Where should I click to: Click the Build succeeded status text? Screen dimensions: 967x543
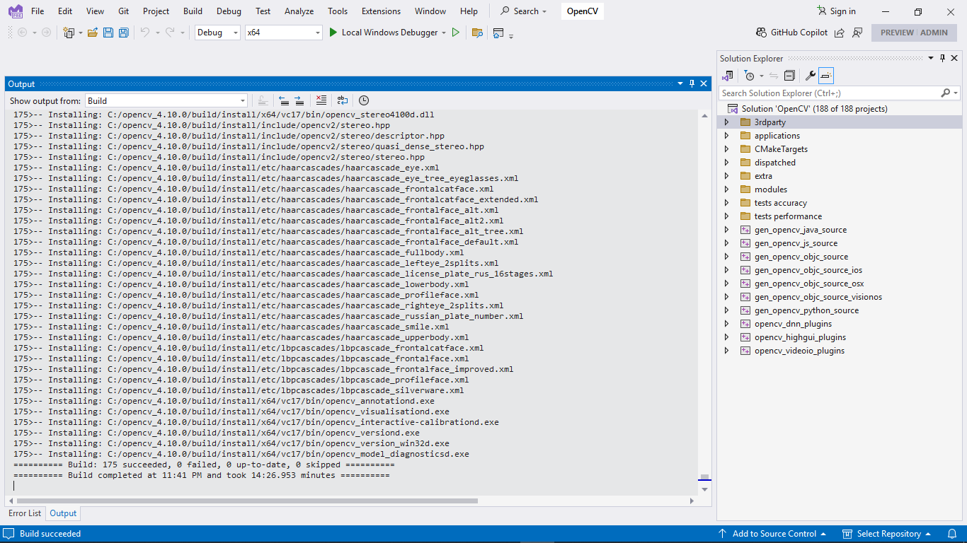click(50, 534)
